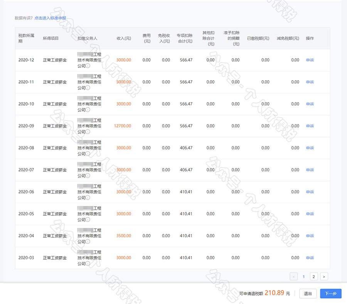Click the previous page arrow

click(293, 277)
